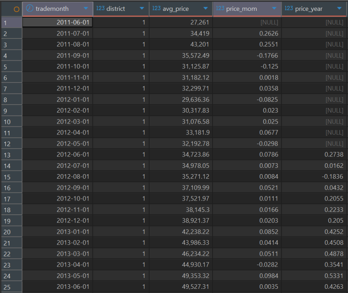Viewport: 348px width, 293px height.
Task: Click avg_price cell 29,636.36
Action: pyautogui.click(x=181, y=100)
